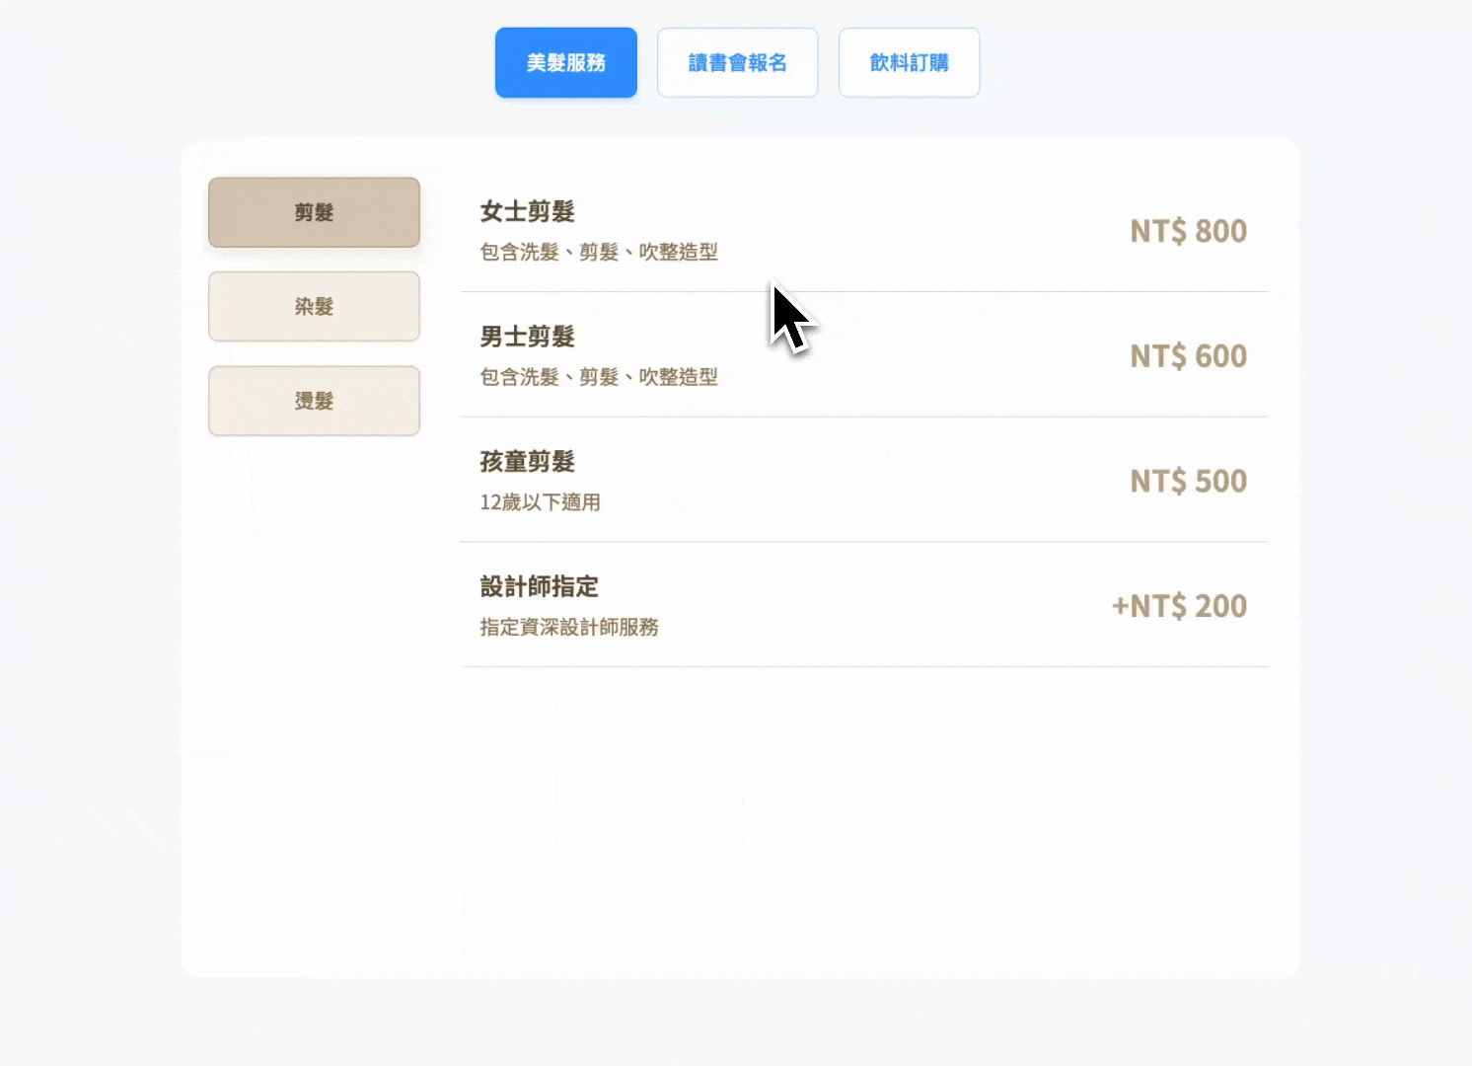Viewport: 1472px width, 1066px height.
Task: Choose the 男士剪髮 service
Action: tap(863, 355)
